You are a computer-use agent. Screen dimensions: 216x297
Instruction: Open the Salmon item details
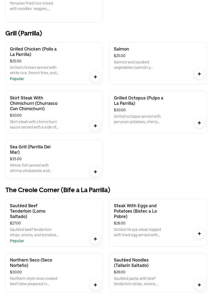(x=121, y=49)
